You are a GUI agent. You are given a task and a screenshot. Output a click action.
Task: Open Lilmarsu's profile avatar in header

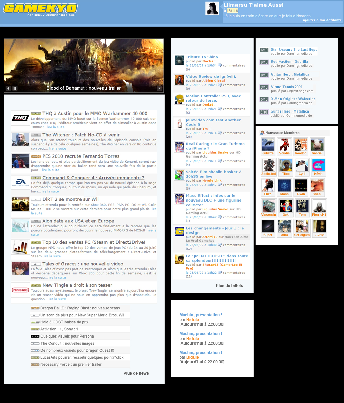212,8
